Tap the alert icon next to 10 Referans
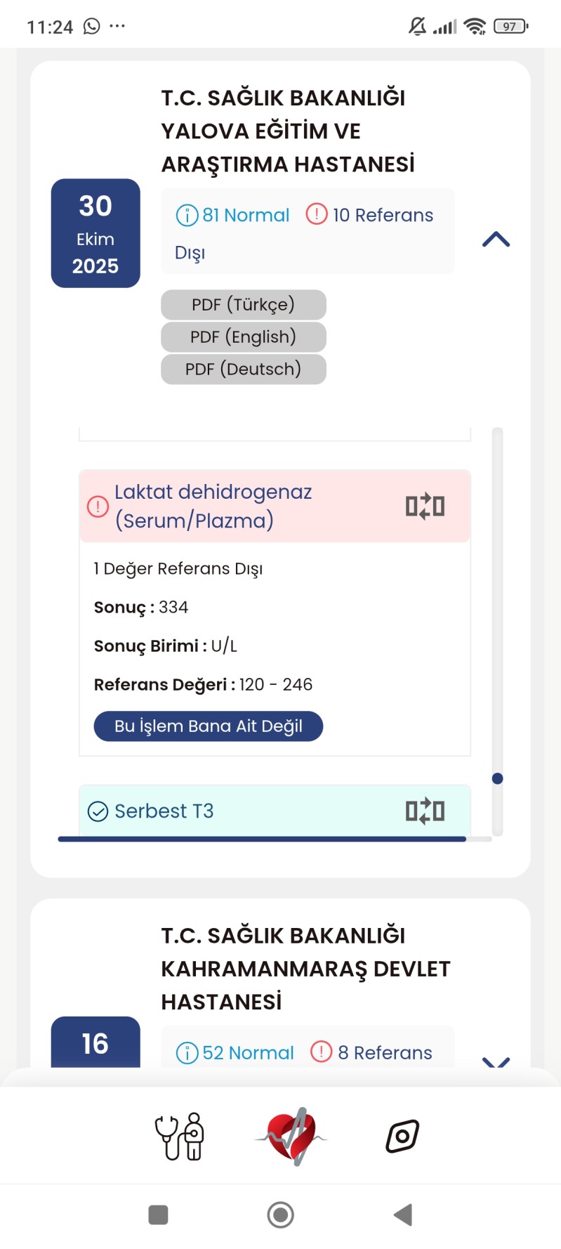This screenshot has width=561, height=1249. [x=317, y=214]
